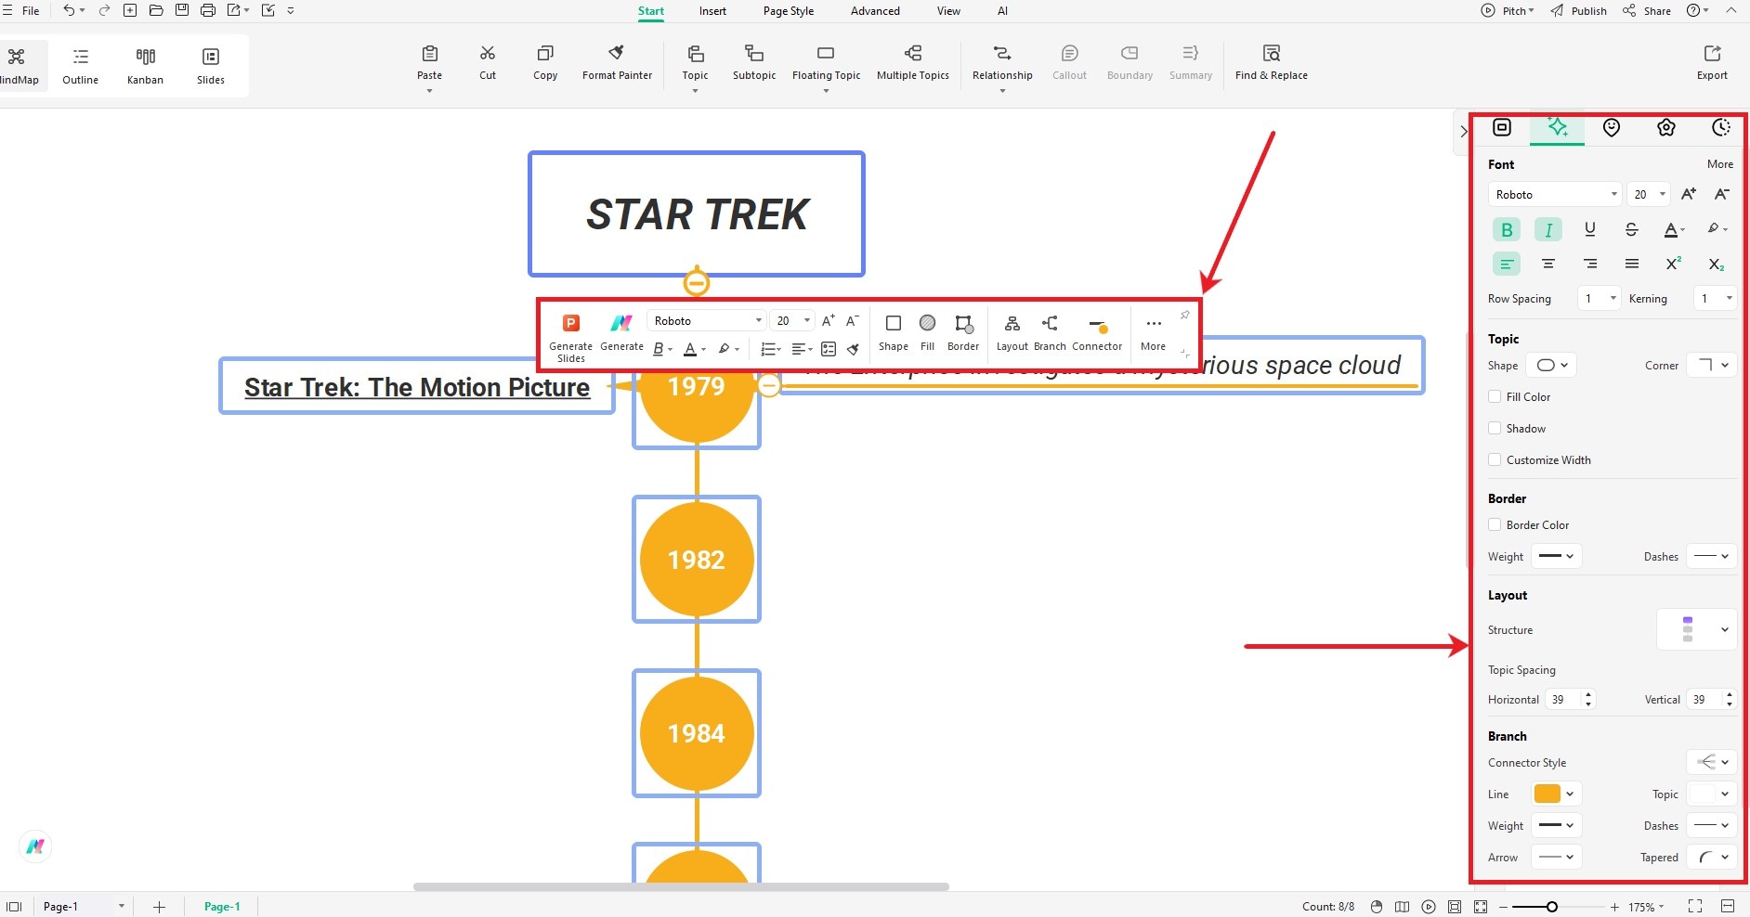Add a Relationship line
The width and height of the screenshot is (1750, 917).
pyautogui.click(x=1002, y=62)
